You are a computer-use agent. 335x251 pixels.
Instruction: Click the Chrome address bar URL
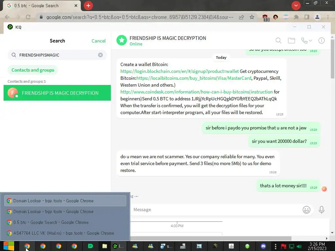pos(140,17)
